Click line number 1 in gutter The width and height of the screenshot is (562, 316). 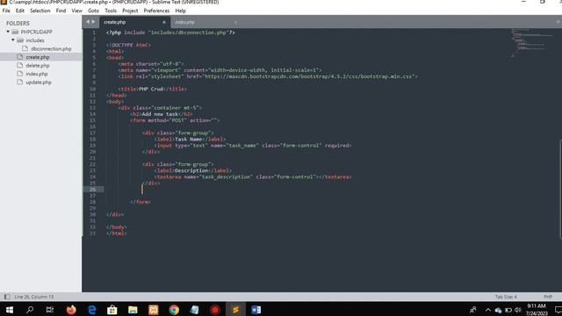(94, 32)
